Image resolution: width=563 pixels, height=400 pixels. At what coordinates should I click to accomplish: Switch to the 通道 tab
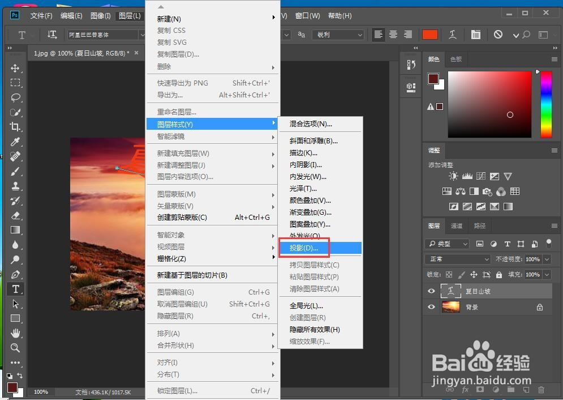pyautogui.click(x=457, y=225)
